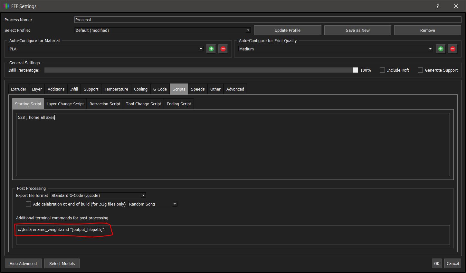Viewport: 466px width, 273px height.
Task: Remove the Medium print quality entry
Action: [x=452, y=49]
